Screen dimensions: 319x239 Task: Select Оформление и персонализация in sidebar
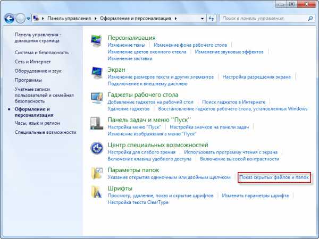[x=34, y=112]
